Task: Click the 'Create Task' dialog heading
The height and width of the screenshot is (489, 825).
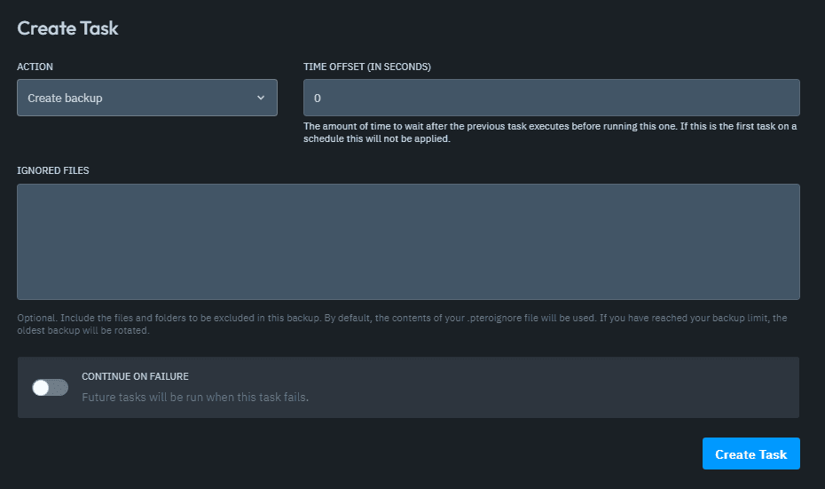Action: coord(67,28)
